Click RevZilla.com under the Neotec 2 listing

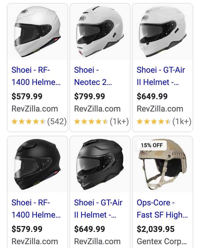tap(97, 109)
